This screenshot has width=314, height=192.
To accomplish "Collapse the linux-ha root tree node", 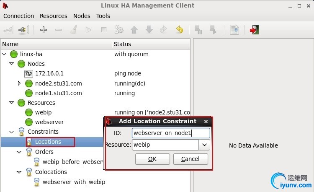I will [x=4, y=54].
